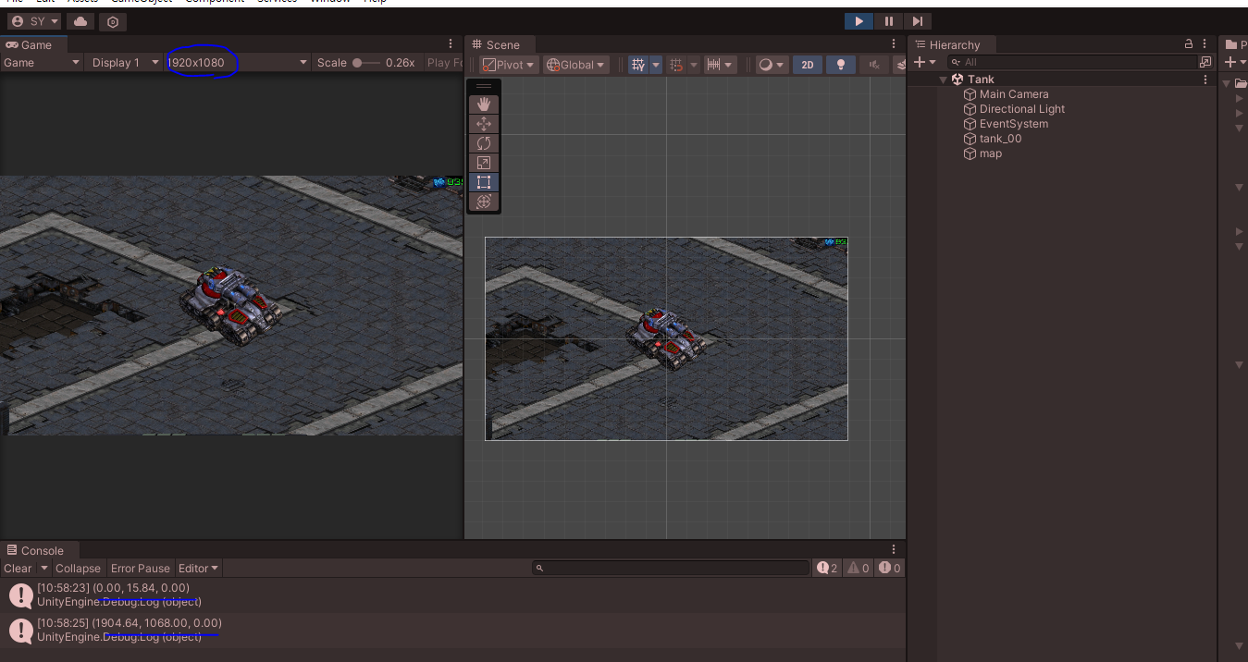Open the increment snapping ruler dropdown
This screenshot has height=662, width=1248.
[x=719, y=65]
